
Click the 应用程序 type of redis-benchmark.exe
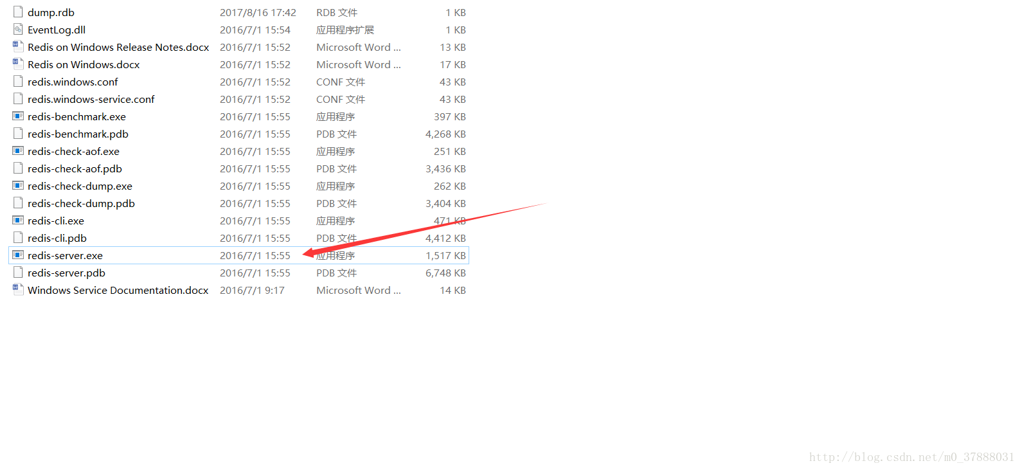click(336, 117)
